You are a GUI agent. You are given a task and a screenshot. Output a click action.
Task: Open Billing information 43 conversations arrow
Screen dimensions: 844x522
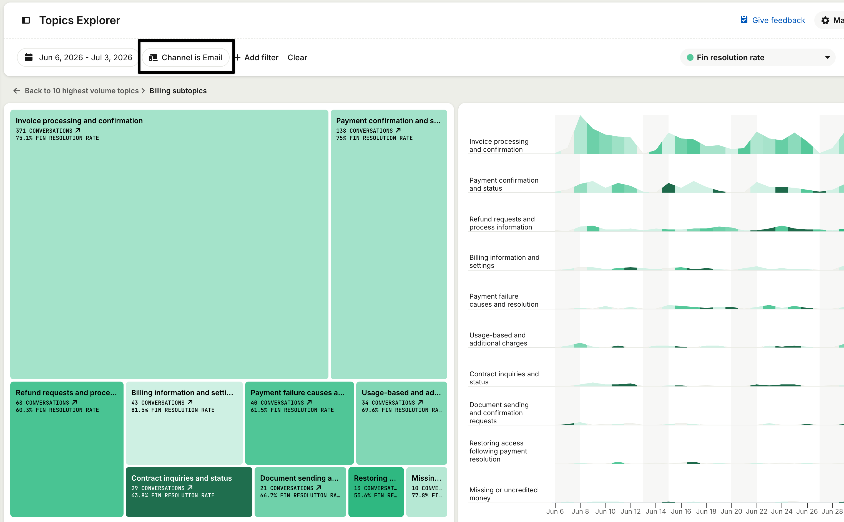(190, 403)
